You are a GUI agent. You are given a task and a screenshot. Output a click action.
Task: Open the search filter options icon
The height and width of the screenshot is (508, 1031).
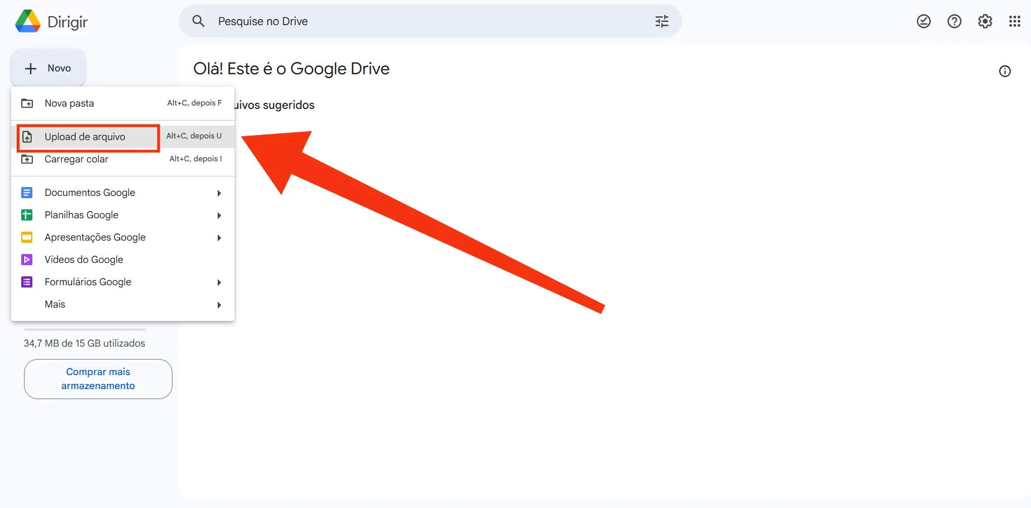click(x=661, y=21)
